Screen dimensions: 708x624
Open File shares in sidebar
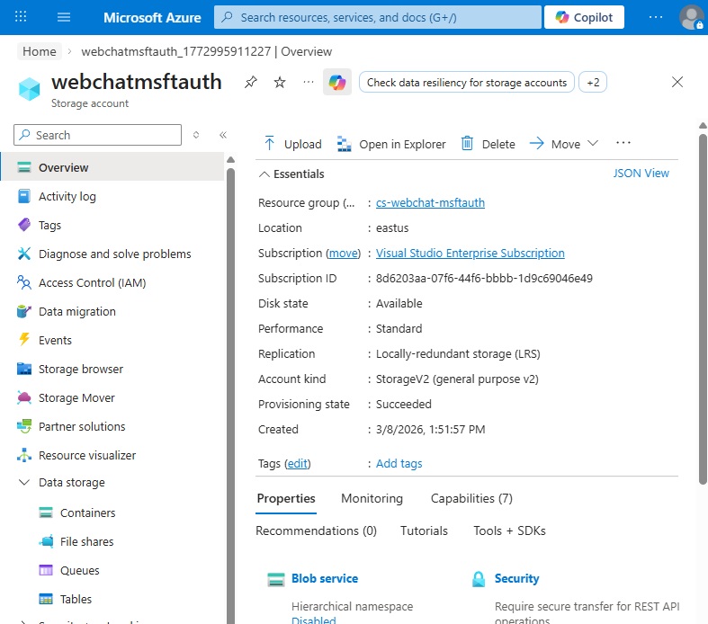click(x=86, y=541)
